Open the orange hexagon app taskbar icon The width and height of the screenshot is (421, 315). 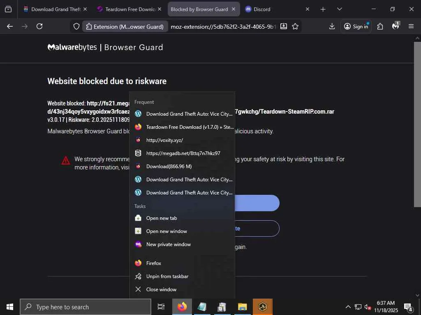263,307
